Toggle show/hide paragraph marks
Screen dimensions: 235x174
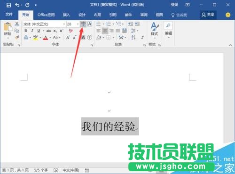(142, 37)
